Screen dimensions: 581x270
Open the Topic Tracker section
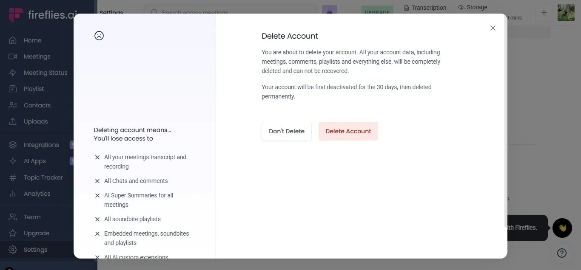(x=43, y=177)
